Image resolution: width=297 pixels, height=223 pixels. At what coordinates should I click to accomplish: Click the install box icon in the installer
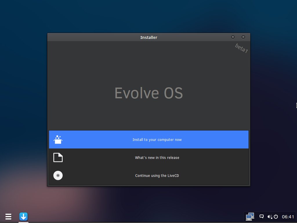click(x=58, y=139)
